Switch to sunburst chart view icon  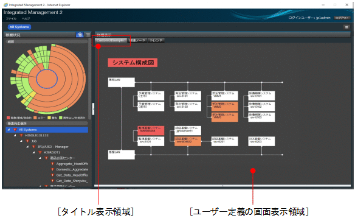coord(80,35)
